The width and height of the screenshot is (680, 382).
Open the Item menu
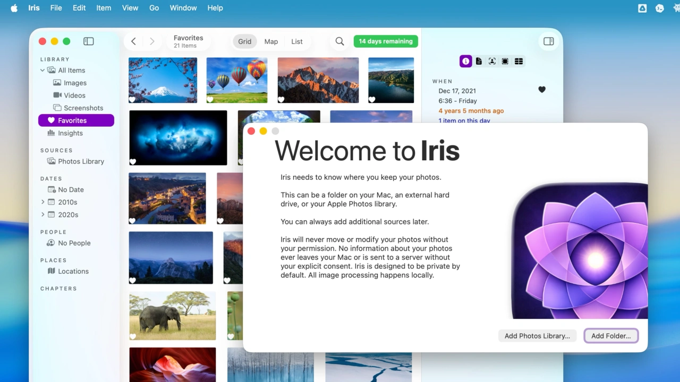(x=104, y=8)
